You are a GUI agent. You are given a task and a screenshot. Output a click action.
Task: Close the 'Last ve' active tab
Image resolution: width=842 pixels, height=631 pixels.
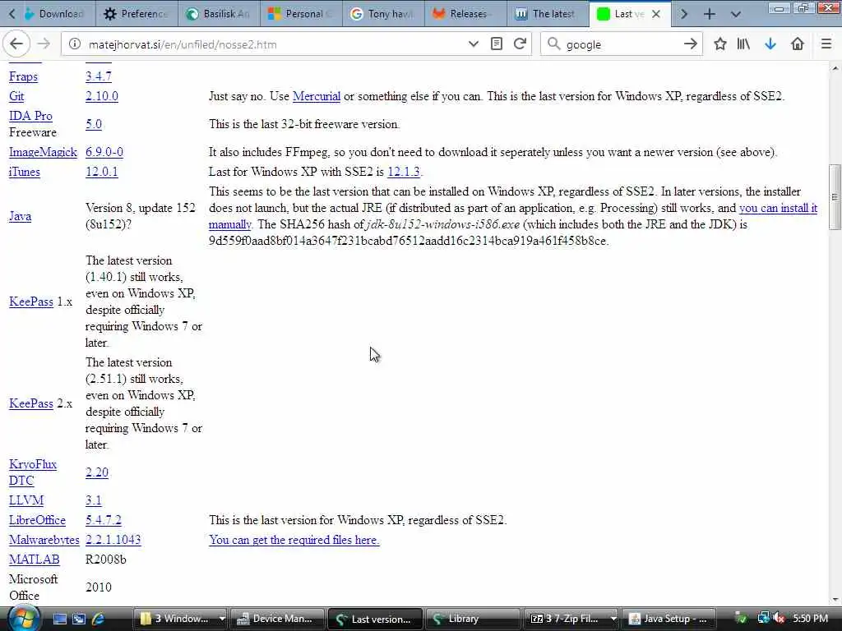click(655, 14)
